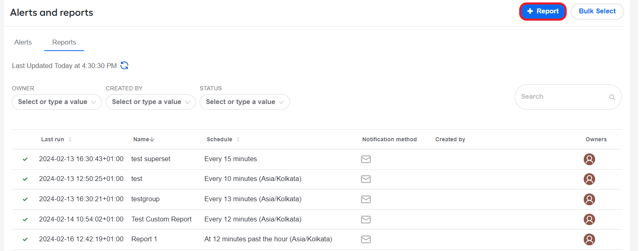
Task: Click green checkmark status of test superset
Action: pos(25,159)
